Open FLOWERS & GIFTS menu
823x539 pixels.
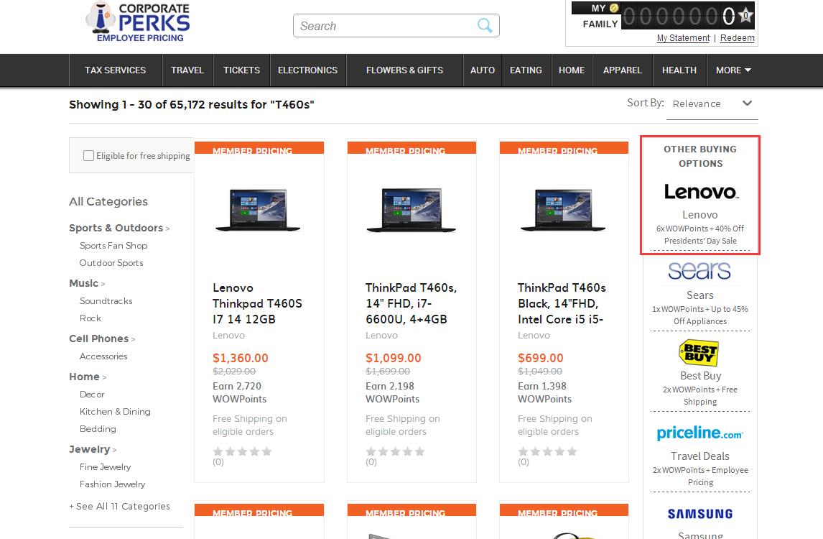(x=404, y=70)
